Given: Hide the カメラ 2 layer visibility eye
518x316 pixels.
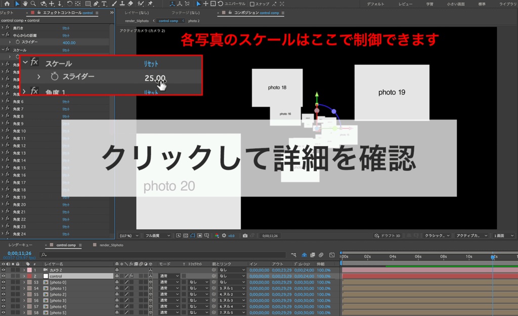Looking at the screenshot, I should coord(3,270).
